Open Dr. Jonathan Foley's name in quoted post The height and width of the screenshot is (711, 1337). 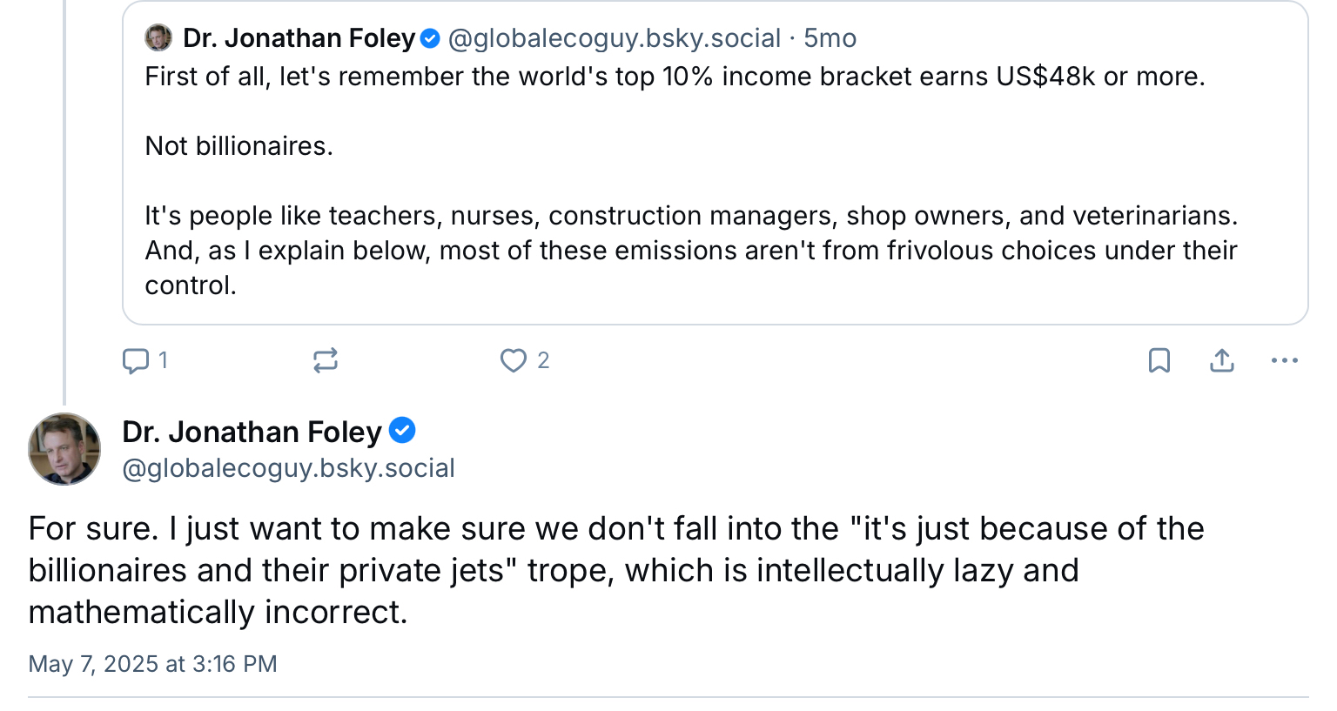pos(299,38)
